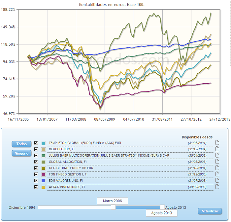231x222 pixels.
Task: Click olive-green swatch for GLOBAL ALLOCATION
Action: pyautogui.click(x=43, y=162)
